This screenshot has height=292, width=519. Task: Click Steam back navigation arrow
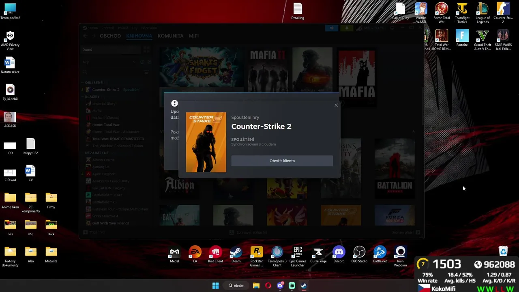click(x=85, y=36)
